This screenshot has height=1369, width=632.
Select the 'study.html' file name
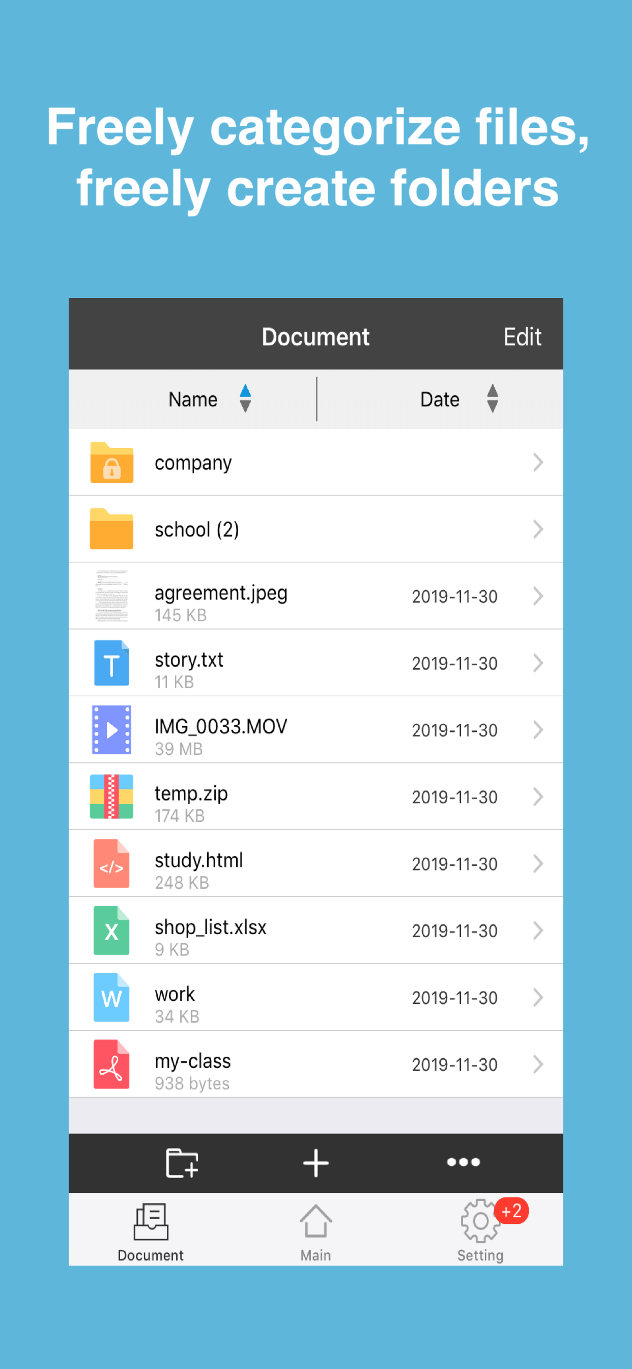point(199,860)
